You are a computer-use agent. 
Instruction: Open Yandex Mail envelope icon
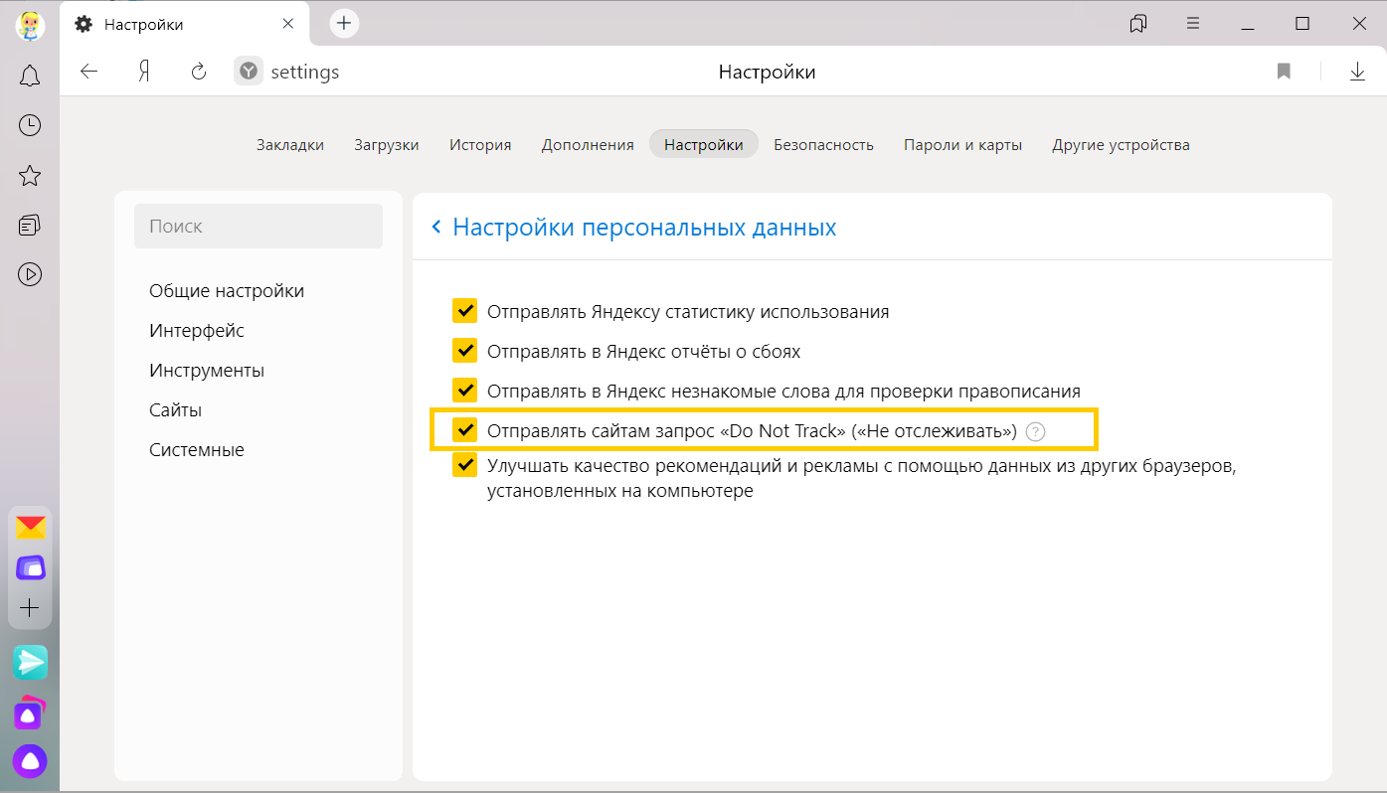31,528
